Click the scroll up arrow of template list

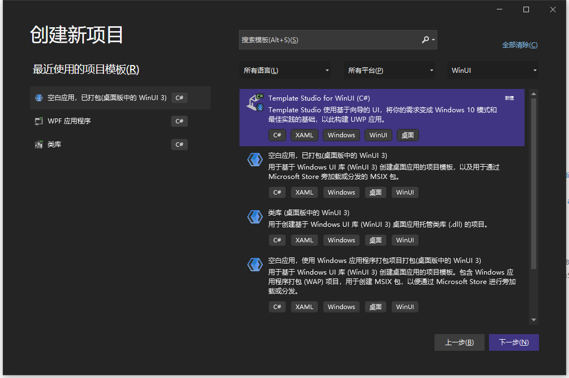(x=533, y=94)
